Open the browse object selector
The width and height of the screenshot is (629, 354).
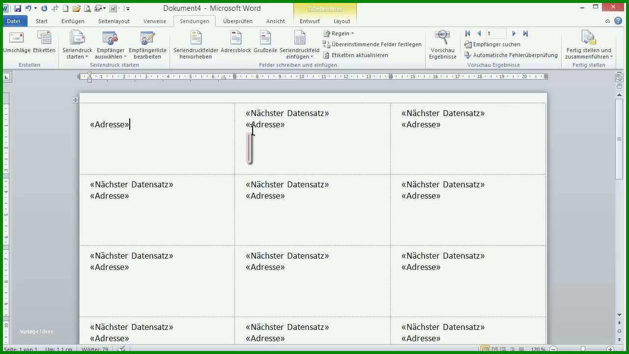point(619,332)
